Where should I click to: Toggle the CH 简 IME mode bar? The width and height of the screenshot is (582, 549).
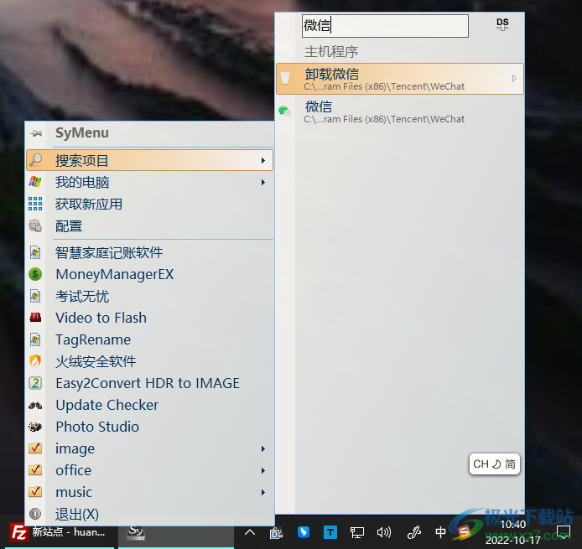pos(495,464)
